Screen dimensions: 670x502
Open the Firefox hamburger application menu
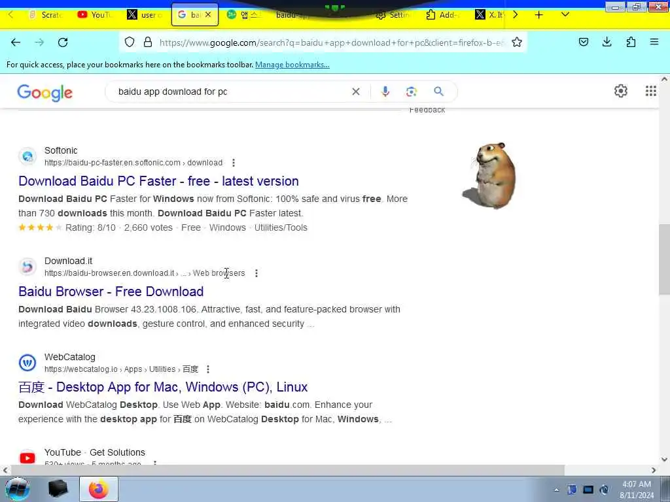coord(654,42)
